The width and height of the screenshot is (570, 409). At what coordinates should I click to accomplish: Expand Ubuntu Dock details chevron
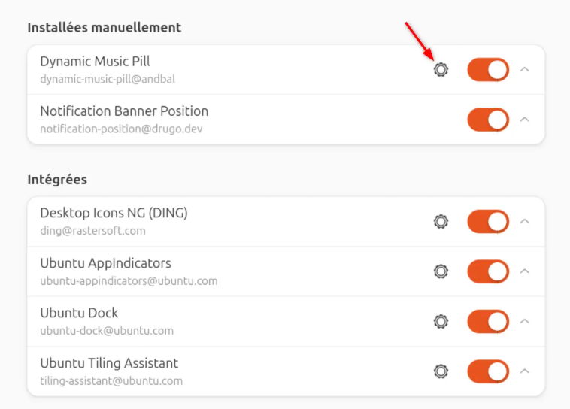point(525,321)
